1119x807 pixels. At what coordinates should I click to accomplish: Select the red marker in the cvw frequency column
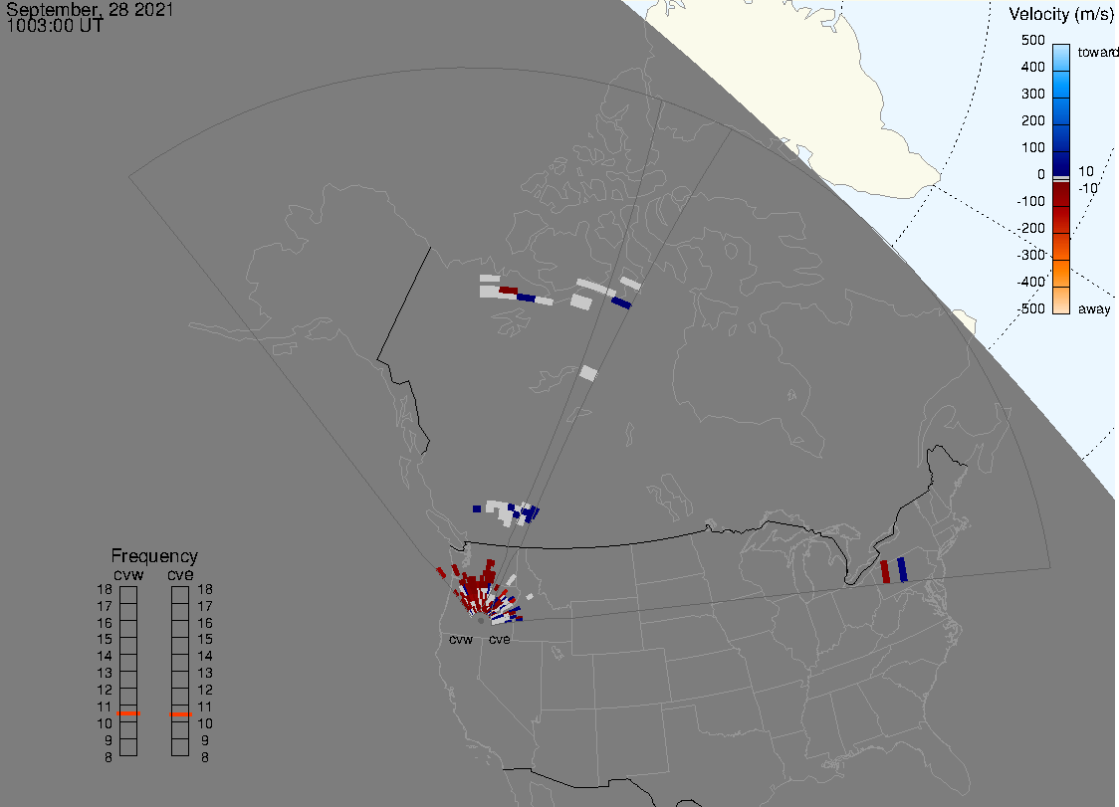(128, 713)
